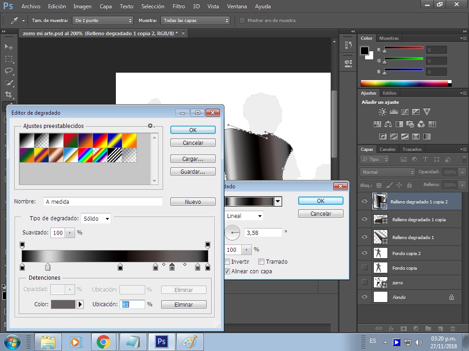
Task: Add a Black & White adjustment
Action: coord(399,124)
